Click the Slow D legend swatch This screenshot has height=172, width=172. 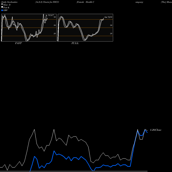click(x=2, y=4)
